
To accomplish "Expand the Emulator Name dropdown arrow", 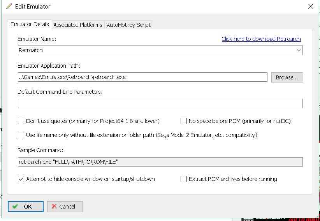I will coord(299,50).
